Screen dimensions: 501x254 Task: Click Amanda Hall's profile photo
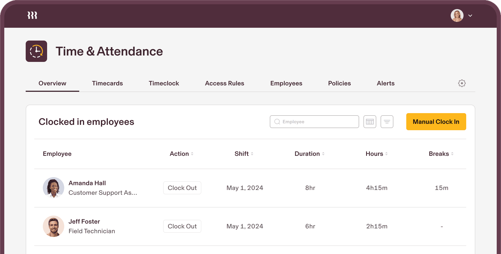click(54, 188)
